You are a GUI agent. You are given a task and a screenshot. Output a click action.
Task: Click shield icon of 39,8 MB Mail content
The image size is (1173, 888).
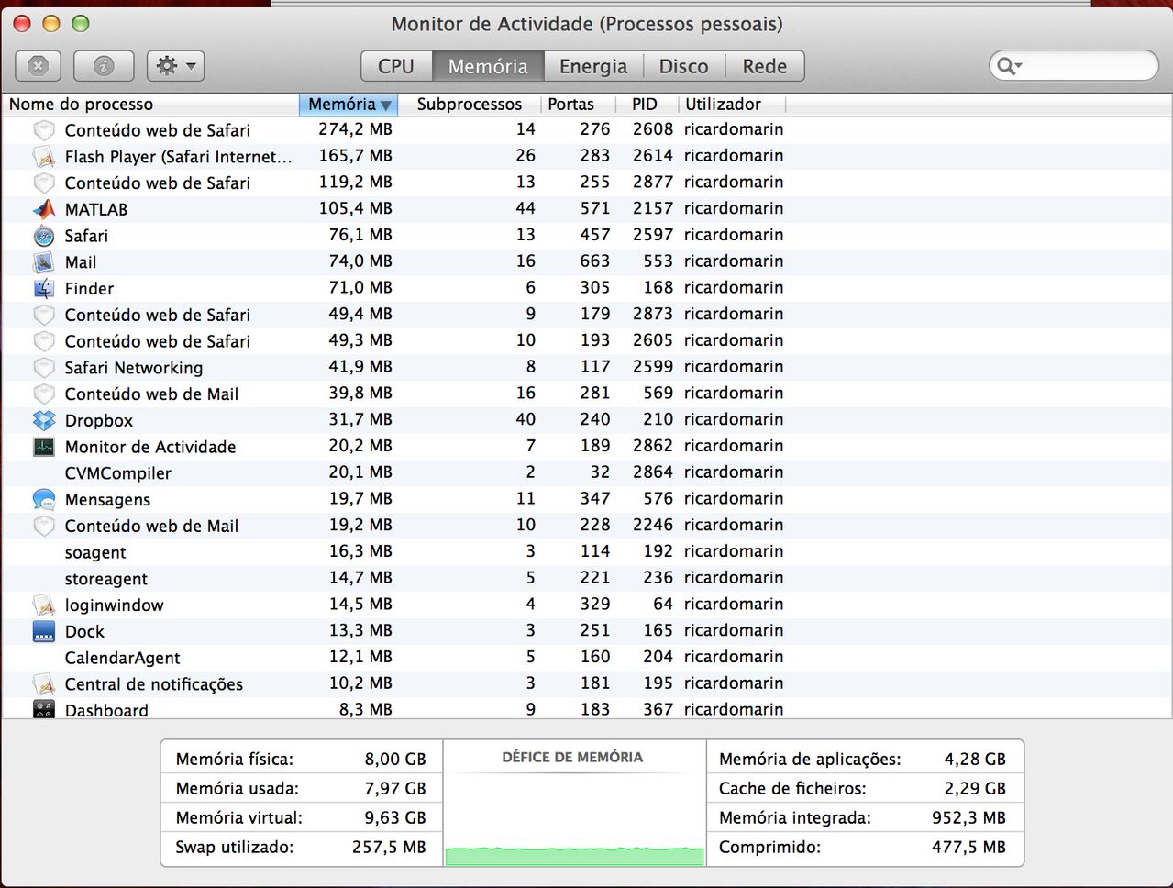(44, 394)
